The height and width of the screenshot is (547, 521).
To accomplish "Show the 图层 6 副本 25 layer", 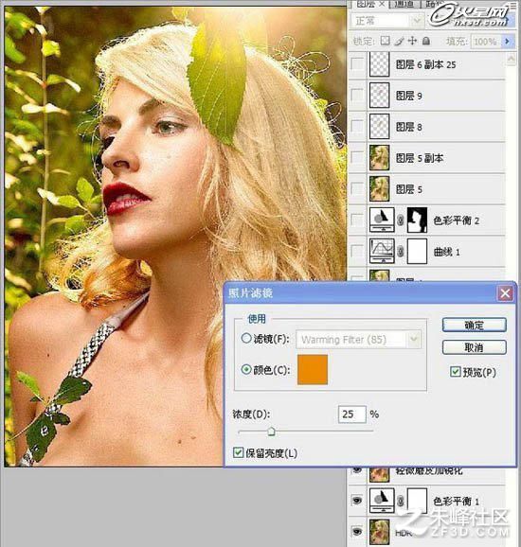I will (357, 63).
